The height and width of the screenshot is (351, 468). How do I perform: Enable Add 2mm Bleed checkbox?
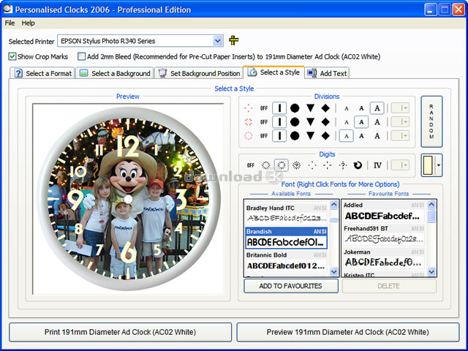coord(82,56)
